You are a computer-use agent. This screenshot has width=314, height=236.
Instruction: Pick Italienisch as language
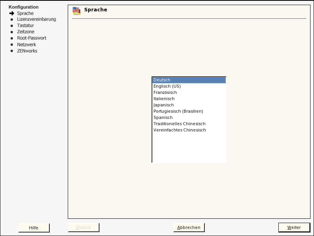(x=189, y=99)
